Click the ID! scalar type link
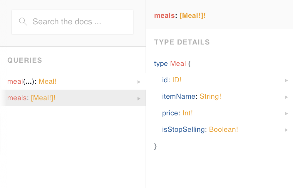Screen dimensions: 295x188 [177, 80]
